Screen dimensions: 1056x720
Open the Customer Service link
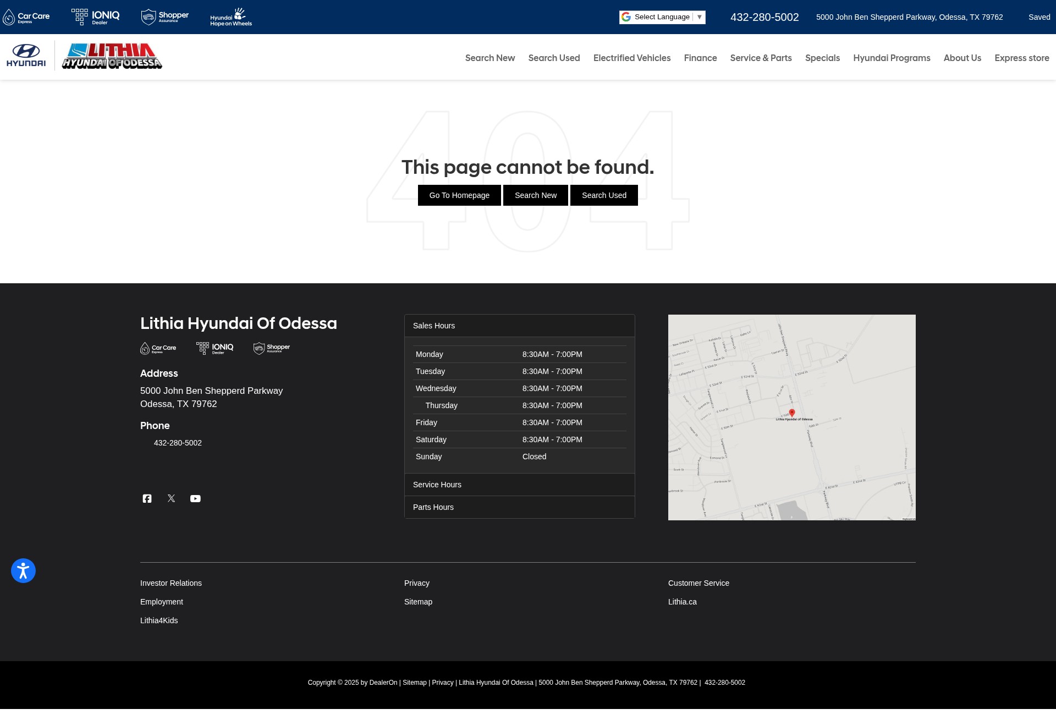698,583
